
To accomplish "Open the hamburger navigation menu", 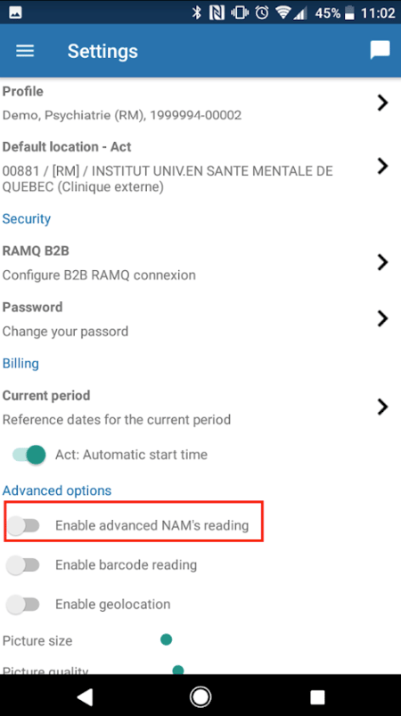I will click(x=25, y=51).
